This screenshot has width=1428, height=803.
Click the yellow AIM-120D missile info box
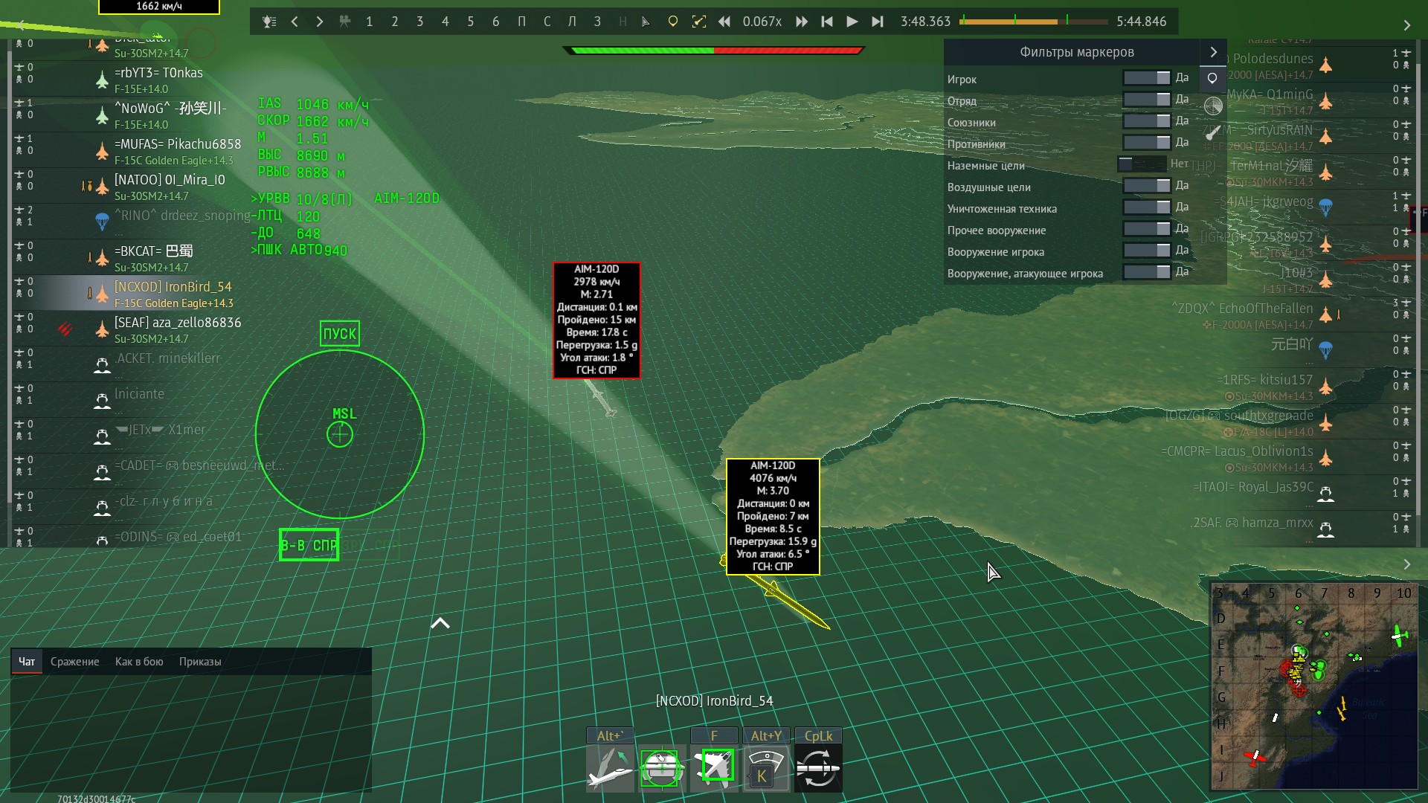[x=773, y=516]
